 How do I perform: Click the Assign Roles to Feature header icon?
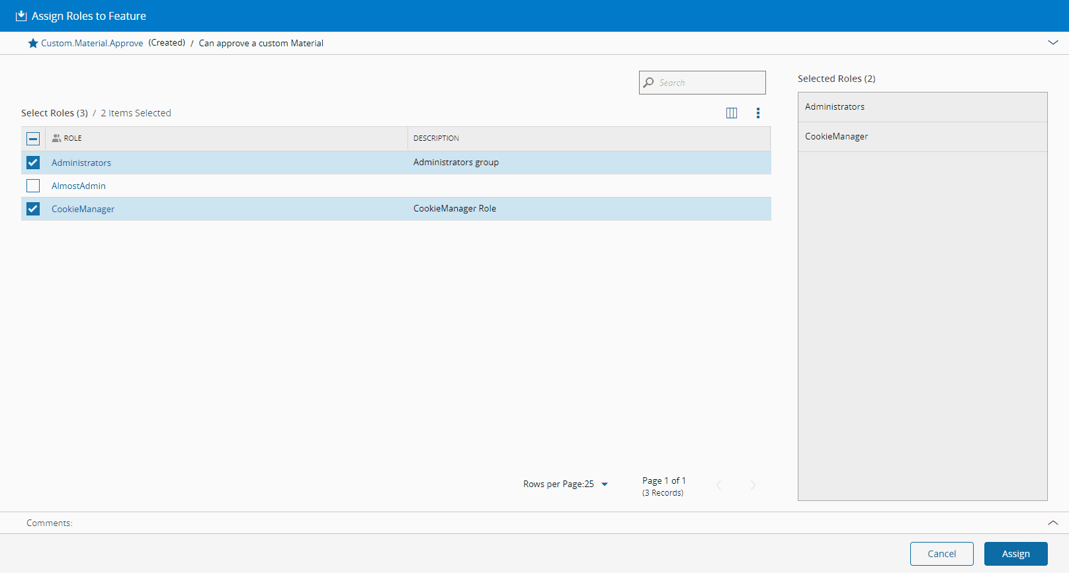tap(21, 16)
